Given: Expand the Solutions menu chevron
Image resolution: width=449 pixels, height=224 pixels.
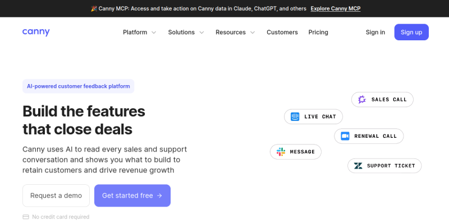Looking at the screenshot, I should click(201, 32).
